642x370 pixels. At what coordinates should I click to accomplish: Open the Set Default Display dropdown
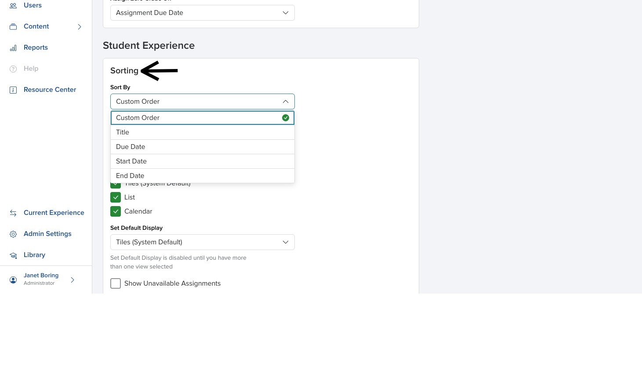[203, 242]
